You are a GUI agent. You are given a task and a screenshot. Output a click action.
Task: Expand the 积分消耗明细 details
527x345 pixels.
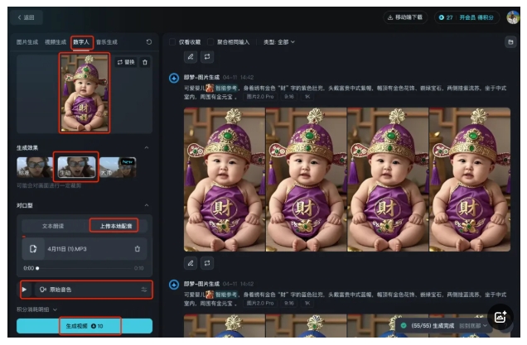[x=37, y=309]
